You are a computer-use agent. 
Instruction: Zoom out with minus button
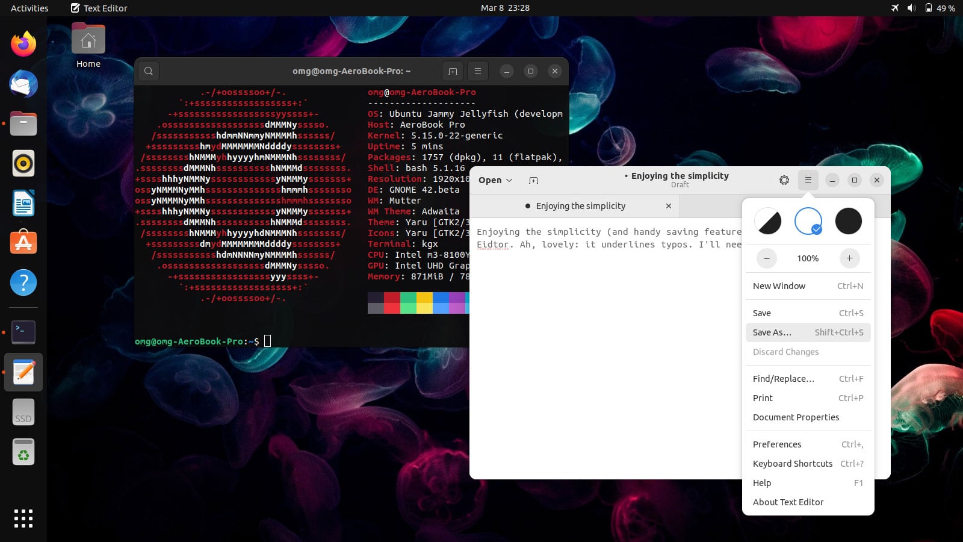pyautogui.click(x=767, y=258)
